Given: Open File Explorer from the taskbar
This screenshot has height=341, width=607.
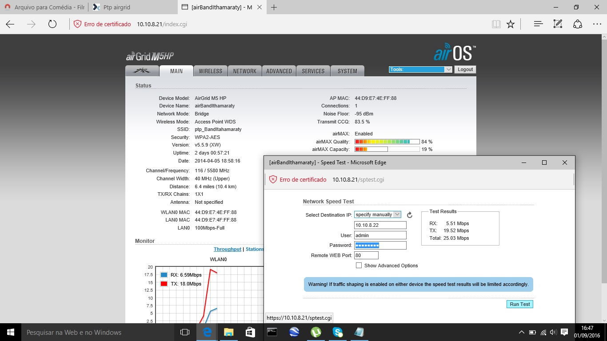Looking at the screenshot, I should point(228,332).
